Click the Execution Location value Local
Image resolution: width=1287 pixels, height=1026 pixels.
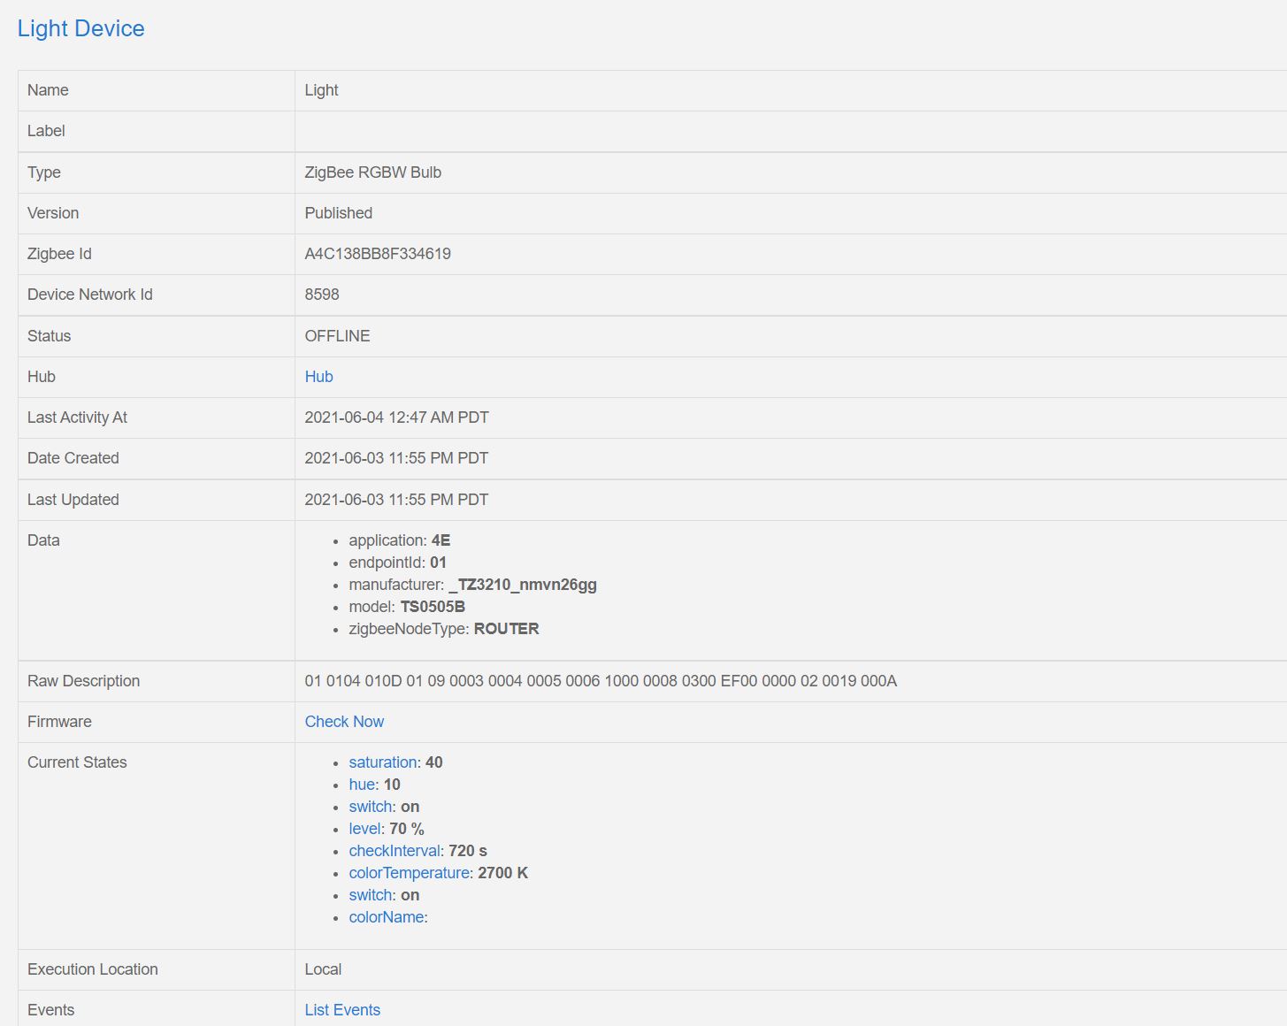click(x=323, y=969)
